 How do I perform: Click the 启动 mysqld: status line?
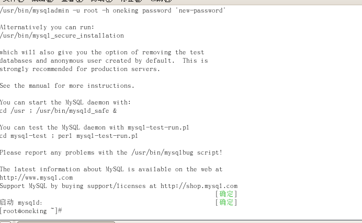pos(21,203)
